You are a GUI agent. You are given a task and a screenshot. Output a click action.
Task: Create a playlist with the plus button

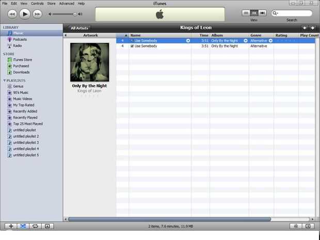coord(11,226)
